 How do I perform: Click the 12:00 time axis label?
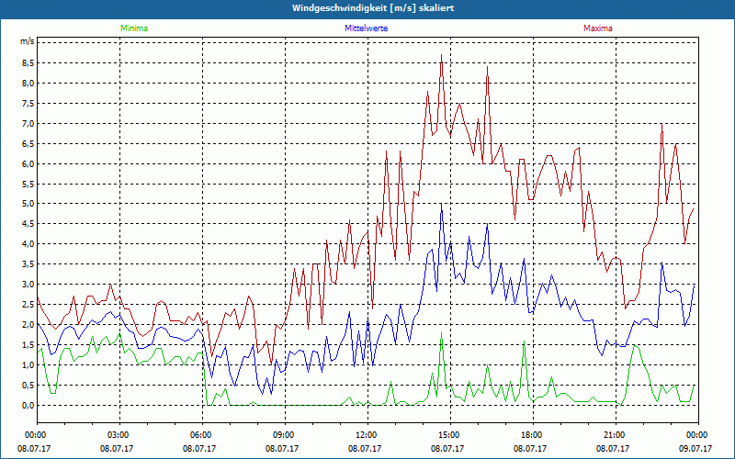tap(365, 435)
